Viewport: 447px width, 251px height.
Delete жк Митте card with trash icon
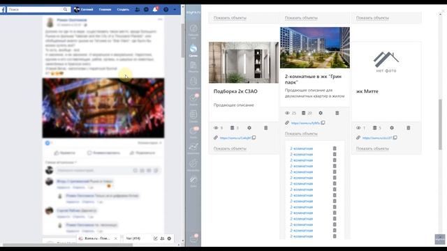(x=408, y=128)
